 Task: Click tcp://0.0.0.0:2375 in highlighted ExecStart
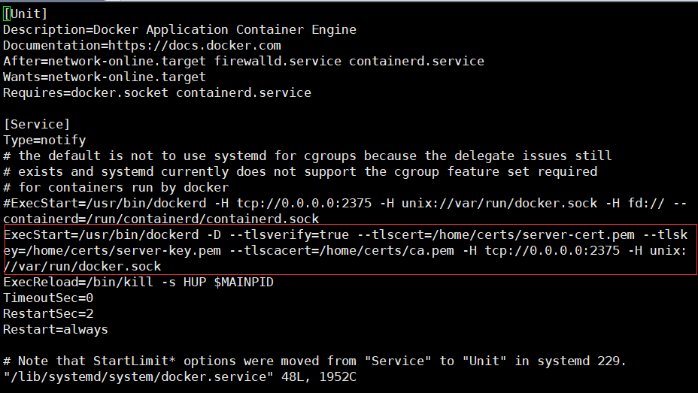pyautogui.click(x=552, y=251)
